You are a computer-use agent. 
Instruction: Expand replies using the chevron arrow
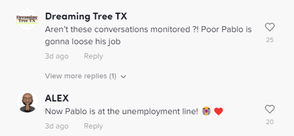(123, 77)
